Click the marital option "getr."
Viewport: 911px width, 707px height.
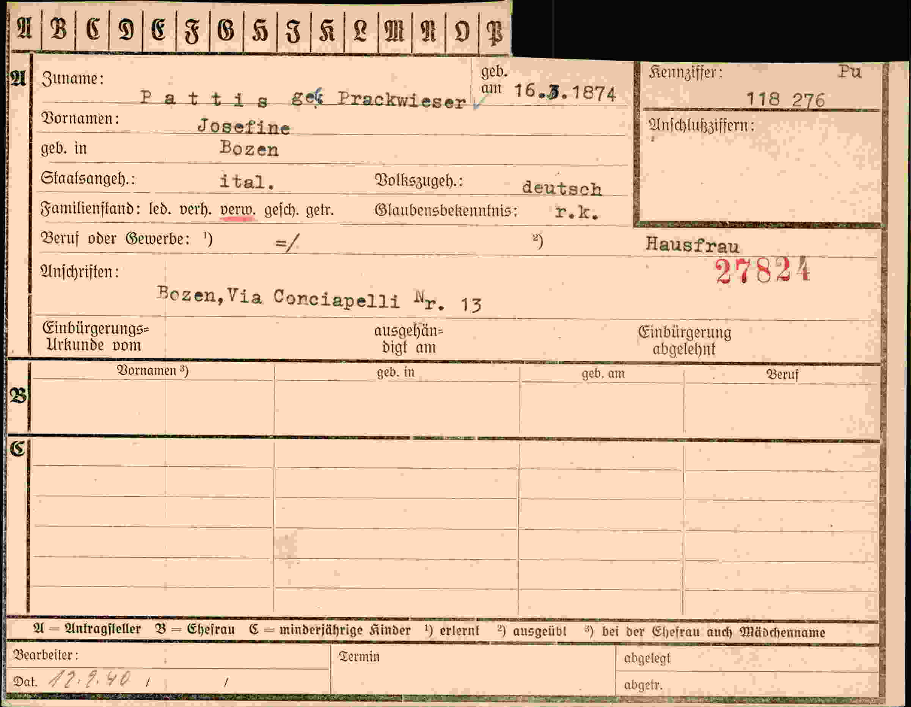(320, 210)
